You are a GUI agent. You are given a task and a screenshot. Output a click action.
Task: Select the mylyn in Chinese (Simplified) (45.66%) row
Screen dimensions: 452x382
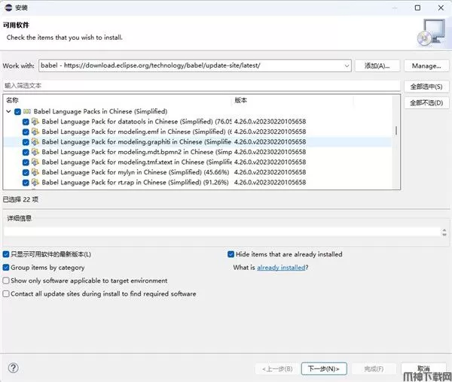pyautogui.click(x=135, y=172)
